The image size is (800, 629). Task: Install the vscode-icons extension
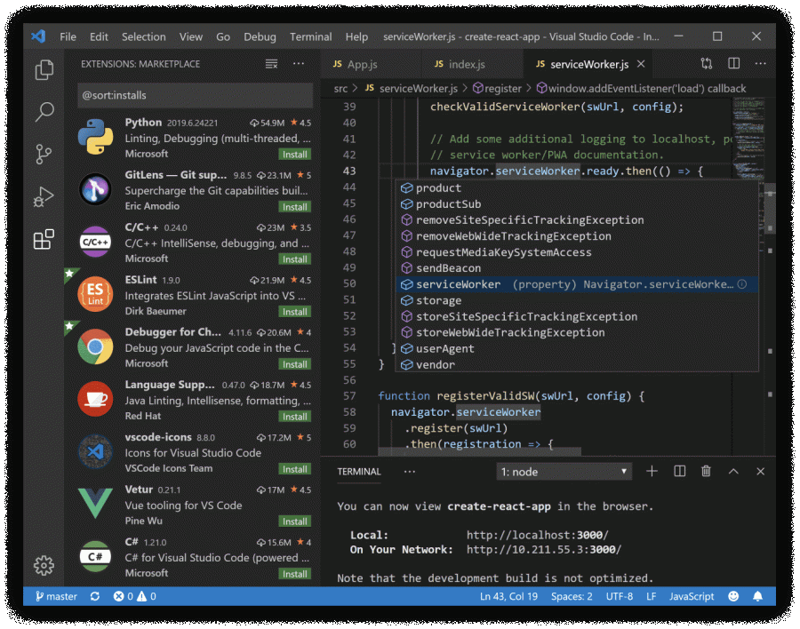point(295,469)
